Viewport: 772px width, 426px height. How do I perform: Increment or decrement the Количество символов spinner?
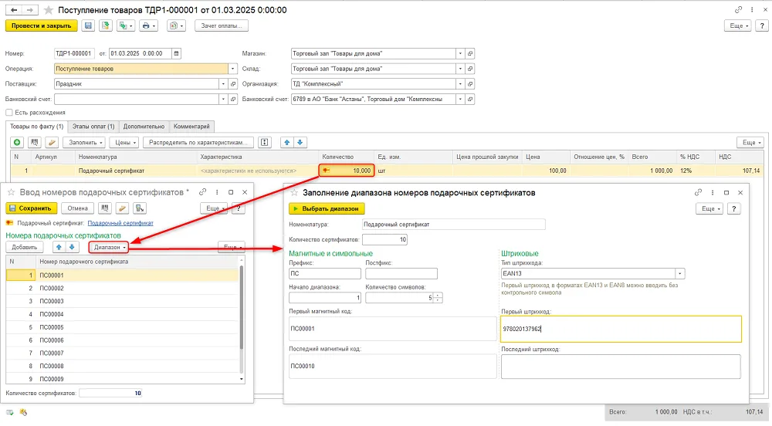438,298
